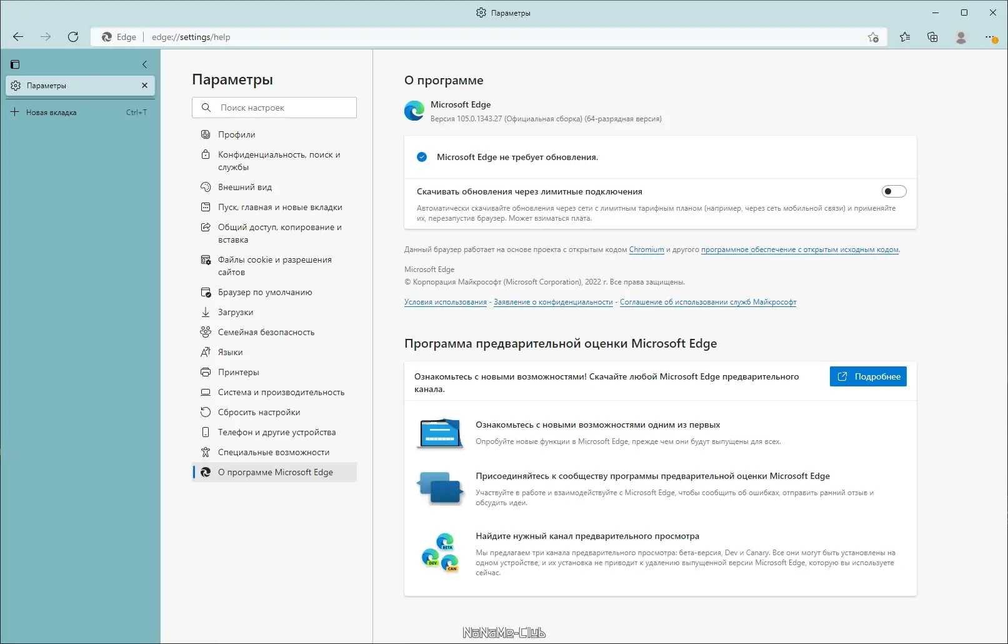This screenshot has width=1008, height=644.
Task: Open the Профили settings section
Action: click(x=274, y=134)
